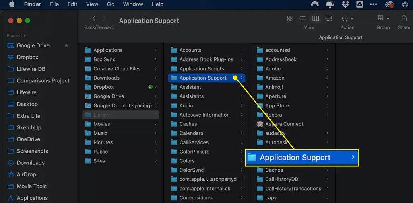Click the Google Drive menu bar icon
The image size is (413, 203).
click(x=360, y=4)
